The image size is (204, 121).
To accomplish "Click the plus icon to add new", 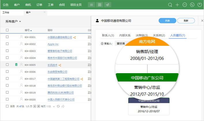I will 177,5.
